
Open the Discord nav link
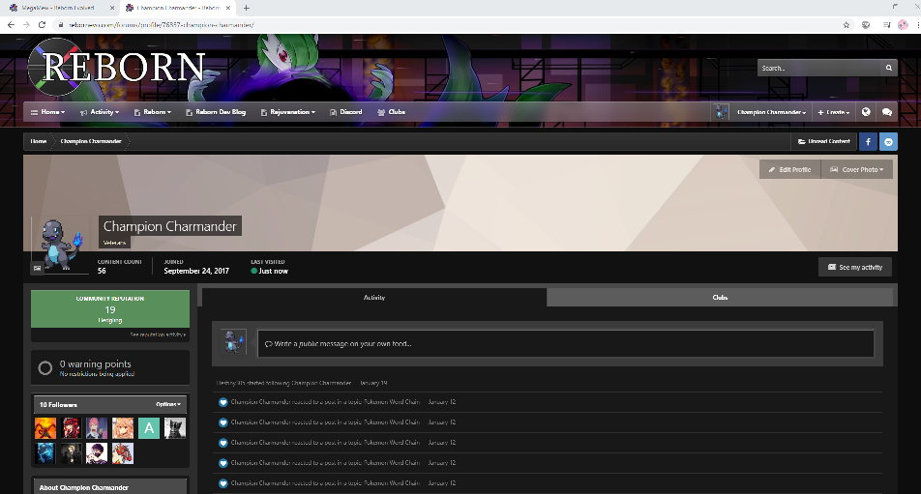click(x=346, y=112)
